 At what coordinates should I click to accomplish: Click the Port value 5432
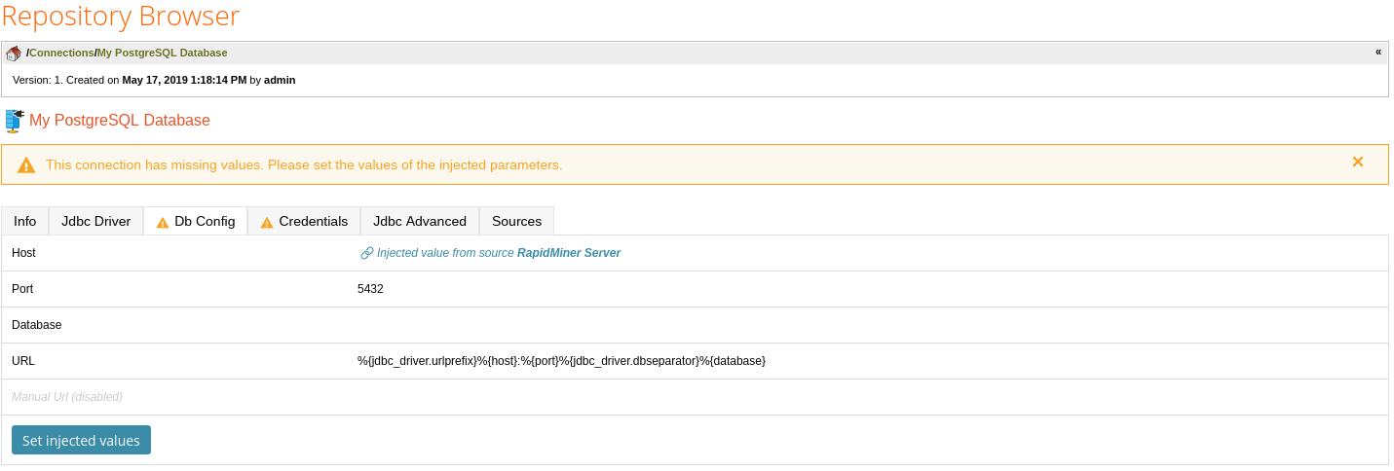click(371, 289)
